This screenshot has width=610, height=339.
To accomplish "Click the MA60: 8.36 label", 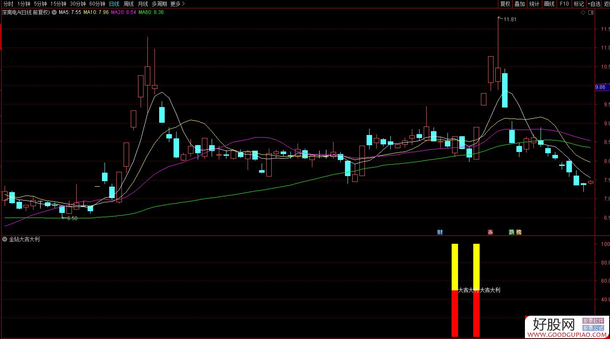I will (151, 13).
